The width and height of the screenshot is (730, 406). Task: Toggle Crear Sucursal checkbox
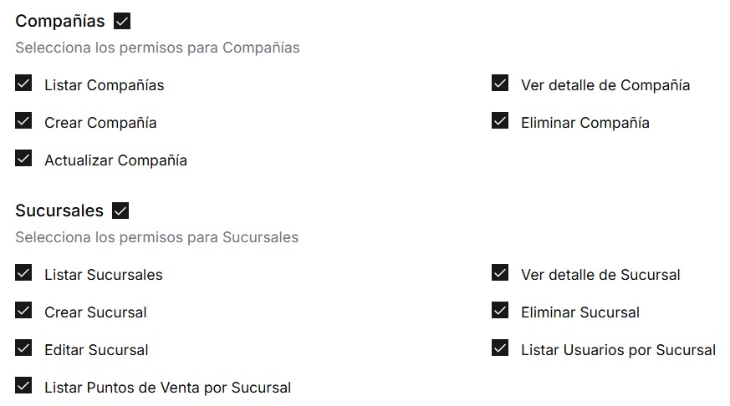[x=23, y=311]
